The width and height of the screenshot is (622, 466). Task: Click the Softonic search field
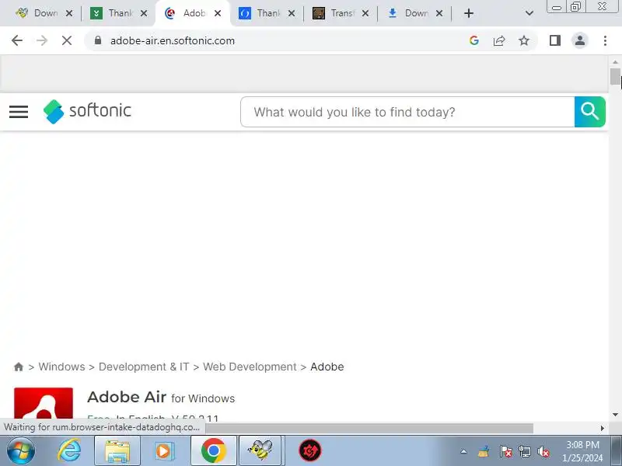[x=407, y=112]
